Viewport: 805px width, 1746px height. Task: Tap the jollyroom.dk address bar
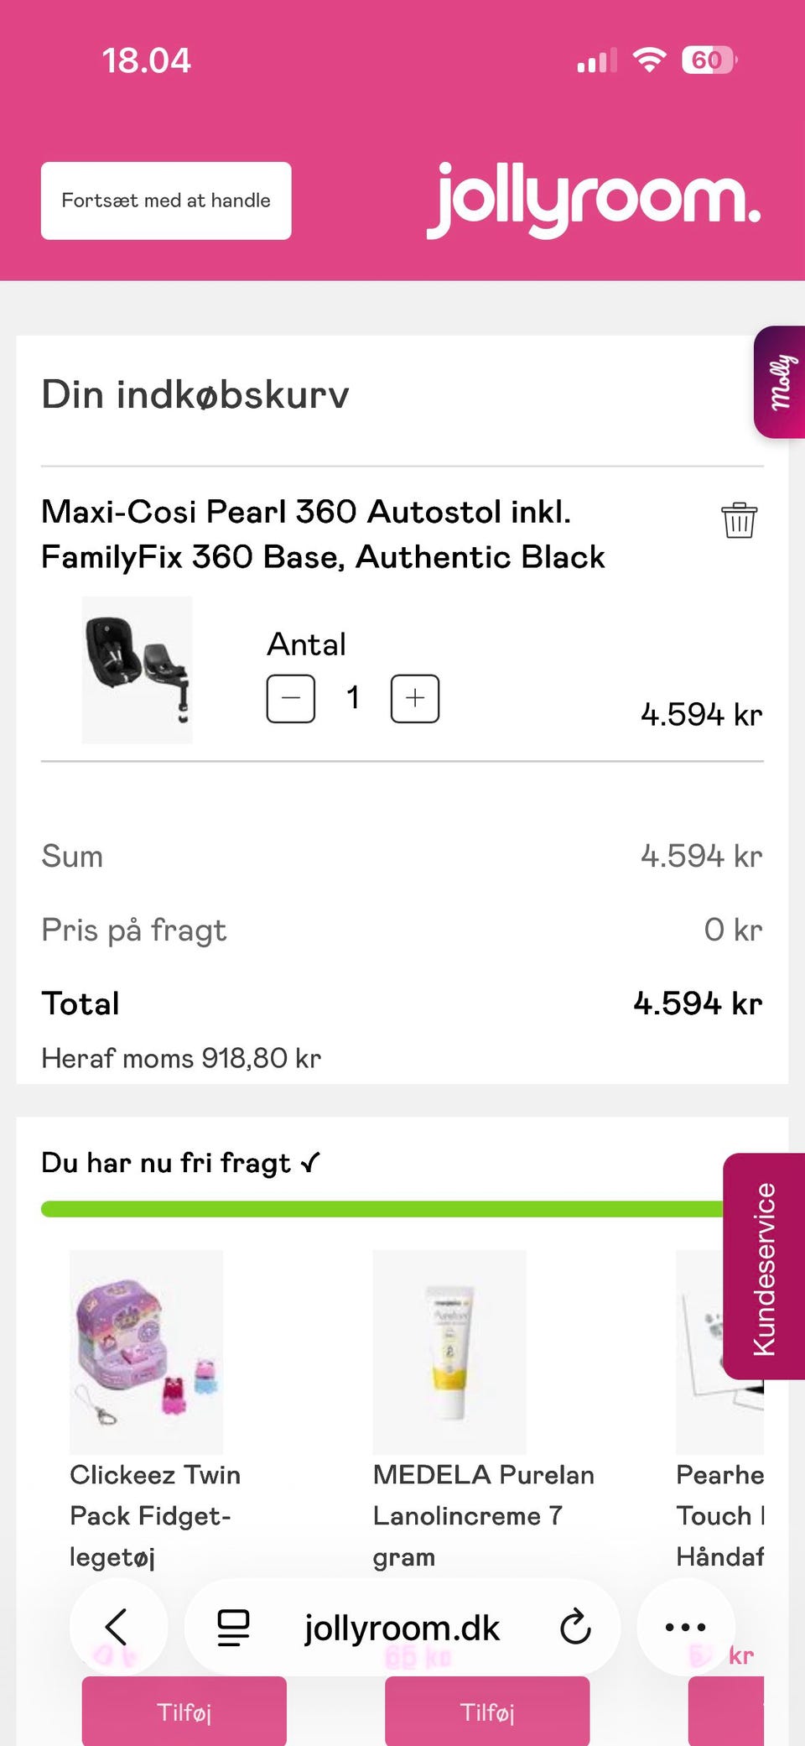402,1628
